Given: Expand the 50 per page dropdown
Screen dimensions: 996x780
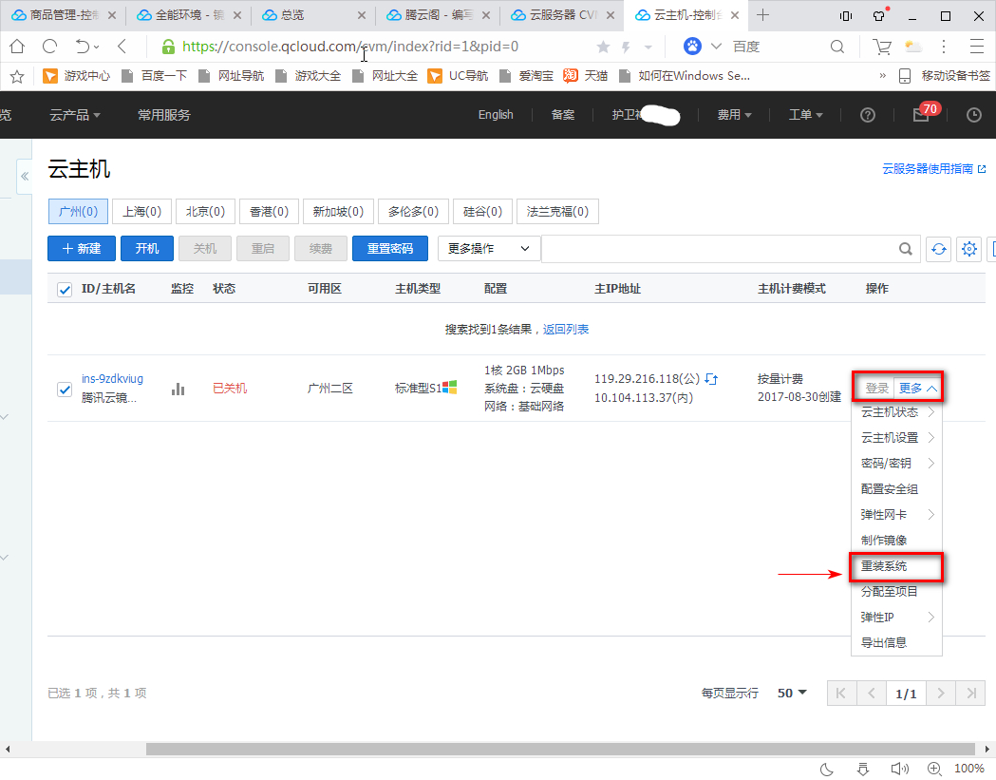Looking at the screenshot, I should 792,694.
